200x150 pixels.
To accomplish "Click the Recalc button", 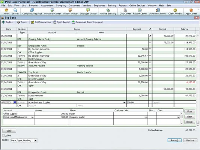I will (189, 122).
